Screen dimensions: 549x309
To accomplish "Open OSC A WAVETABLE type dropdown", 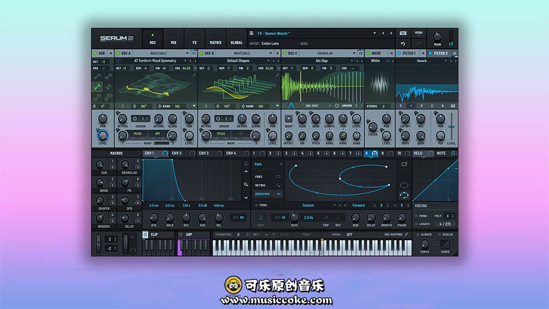I will click(187, 53).
